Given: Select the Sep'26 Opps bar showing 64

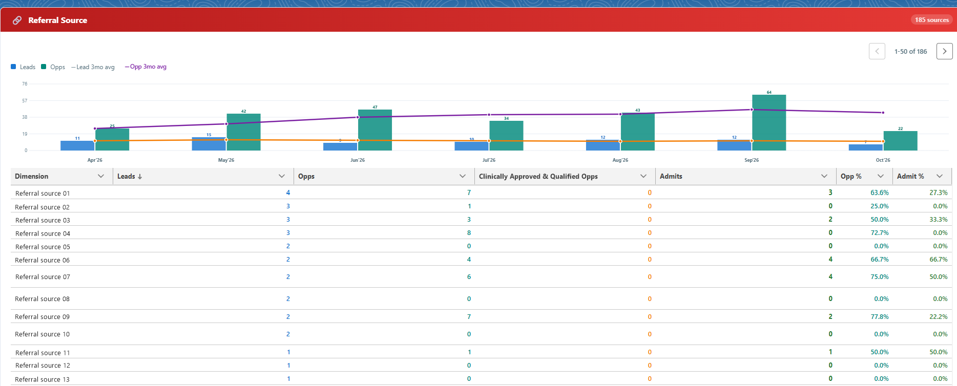Looking at the screenshot, I should [769, 122].
